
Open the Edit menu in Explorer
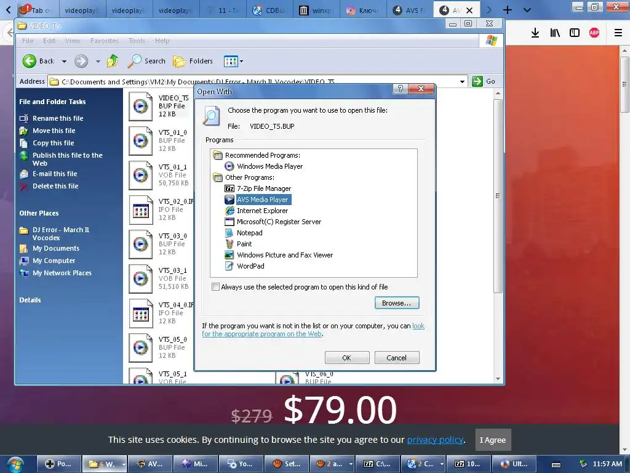pyautogui.click(x=49, y=41)
